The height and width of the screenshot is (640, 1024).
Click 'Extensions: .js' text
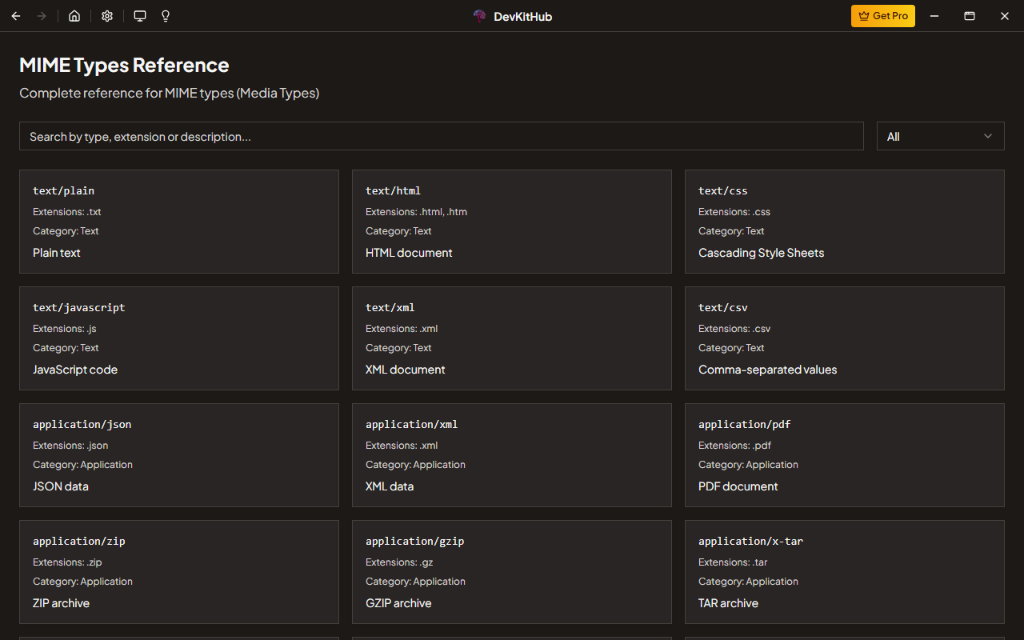[x=65, y=329]
